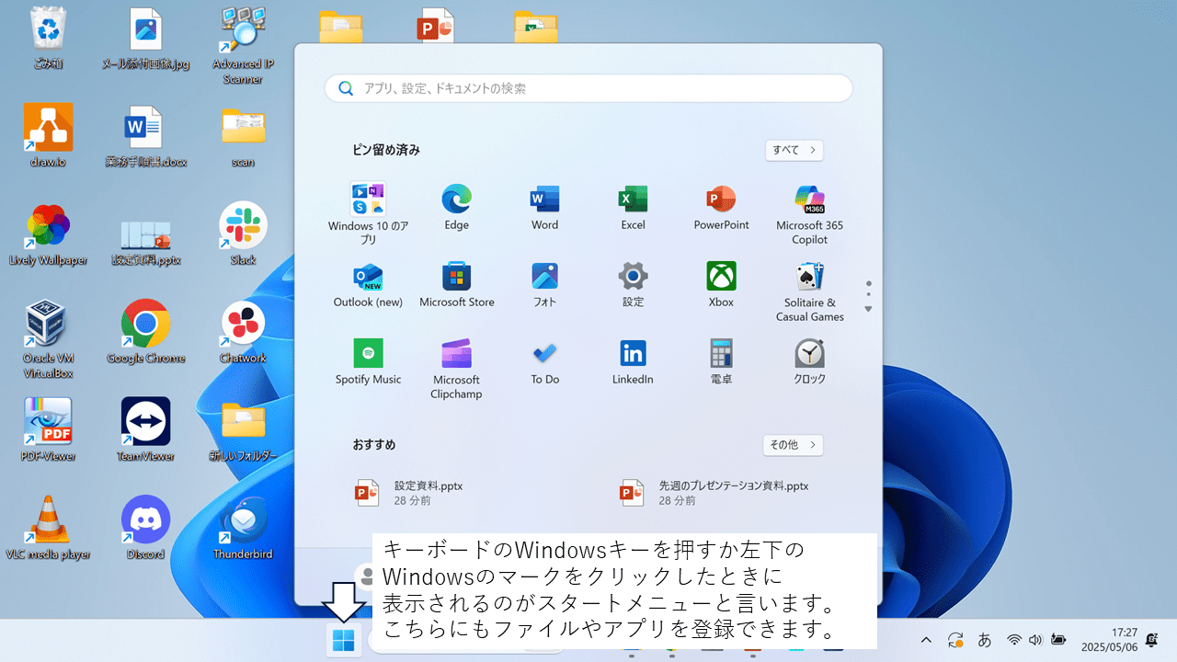Click the sync status tray icon
Viewport: 1177px width, 662px height.
[x=955, y=640]
